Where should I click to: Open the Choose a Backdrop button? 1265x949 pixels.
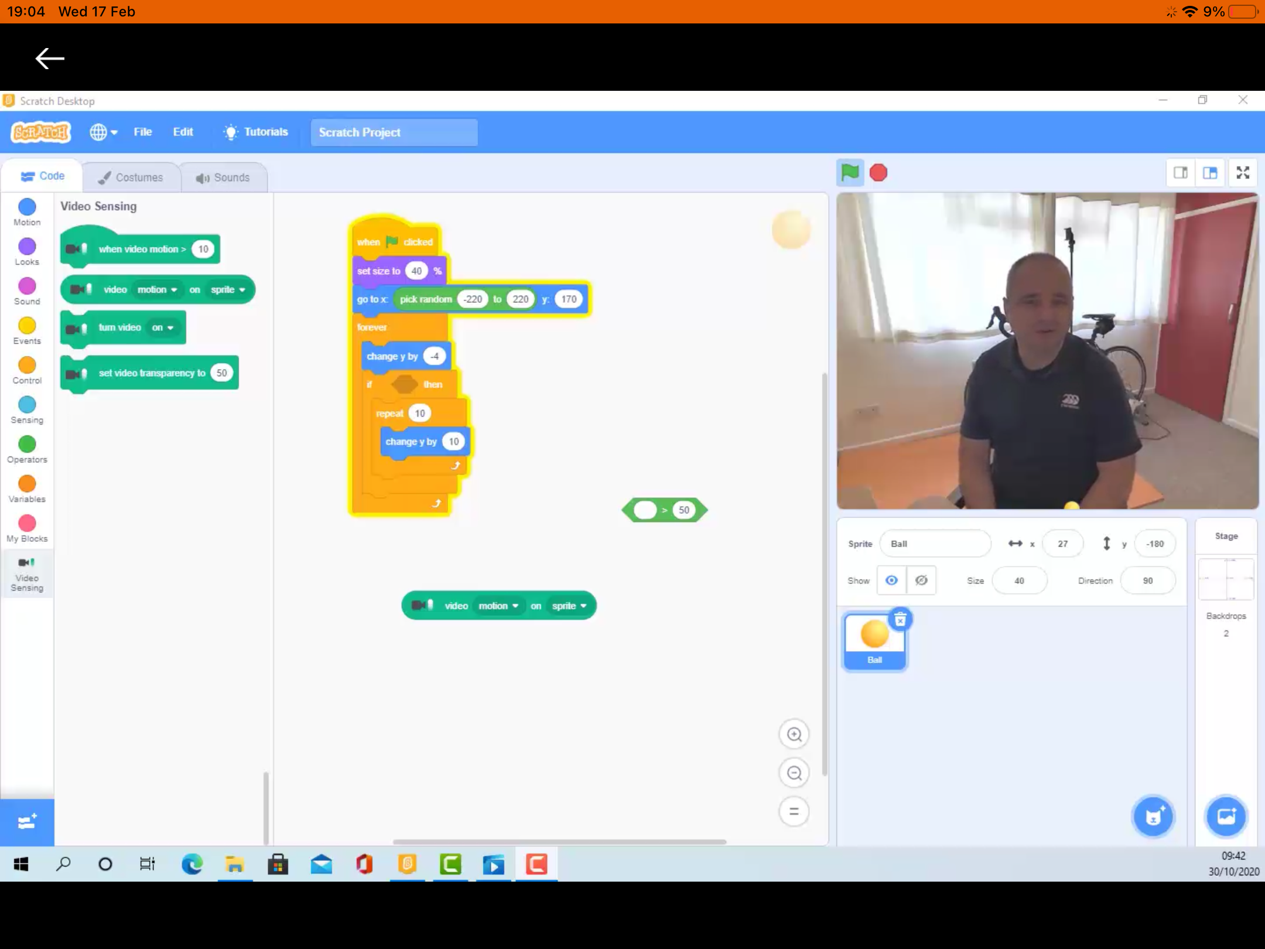click(x=1226, y=816)
